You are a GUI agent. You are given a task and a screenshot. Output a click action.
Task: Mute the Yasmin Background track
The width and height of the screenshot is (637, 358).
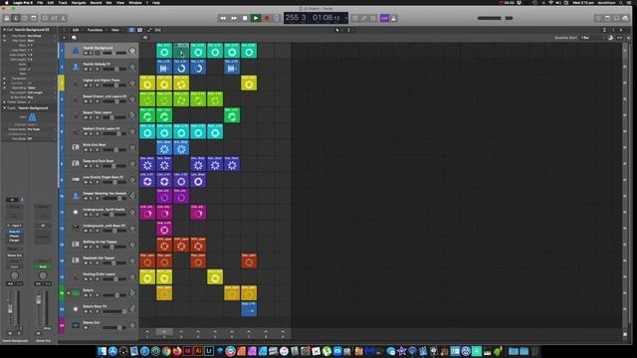[x=86, y=53]
